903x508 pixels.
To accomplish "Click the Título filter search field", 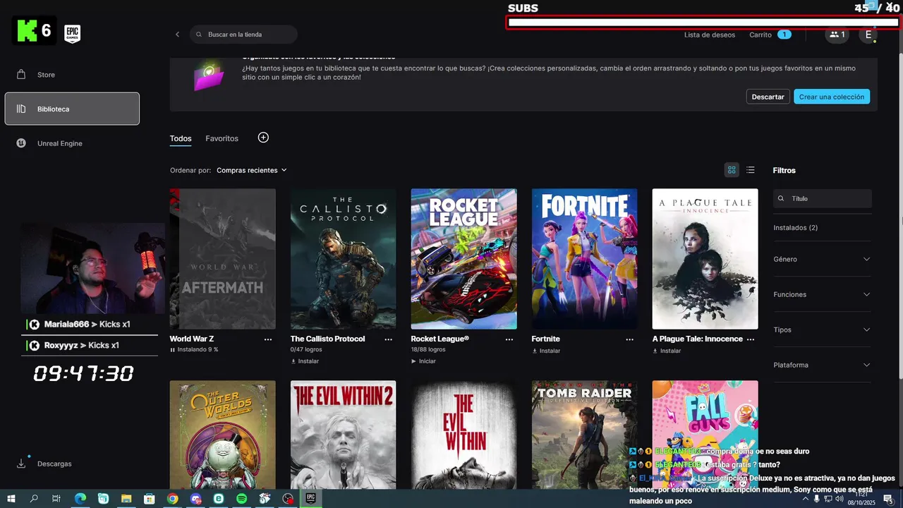I will tap(823, 199).
